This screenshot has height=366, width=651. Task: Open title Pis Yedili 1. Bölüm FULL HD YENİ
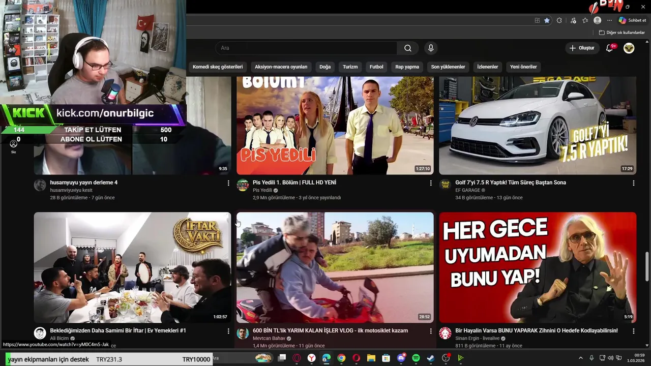[294, 182]
